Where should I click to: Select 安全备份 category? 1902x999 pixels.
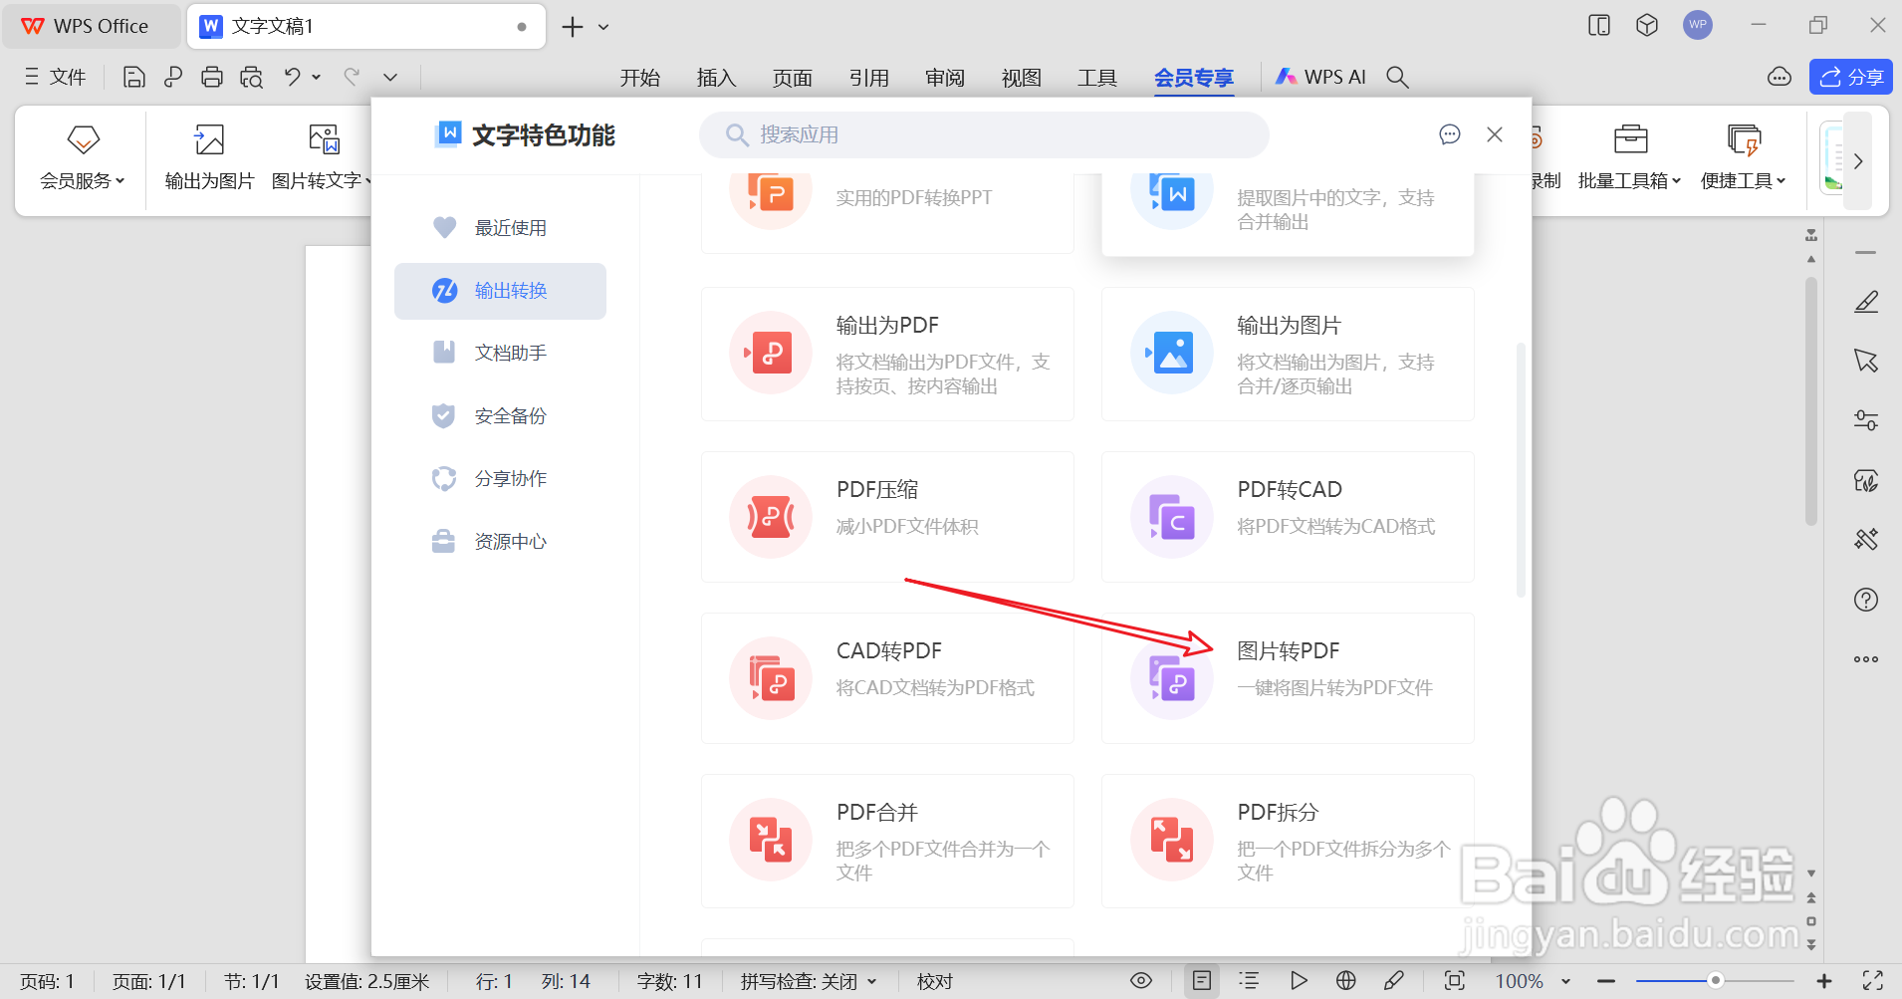(500, 416)
